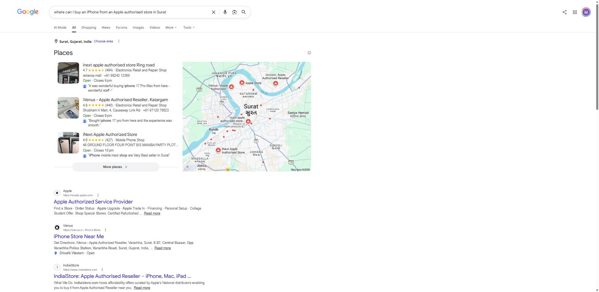Click iNext Apple Authorized Store thumbnail
The width and height of the screenshot is (599, 292).
coord(68,143)
